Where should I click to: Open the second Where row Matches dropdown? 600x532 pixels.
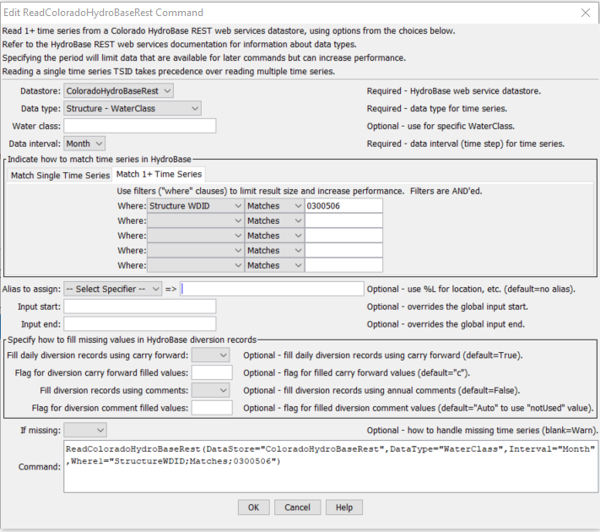pos(274,220)
